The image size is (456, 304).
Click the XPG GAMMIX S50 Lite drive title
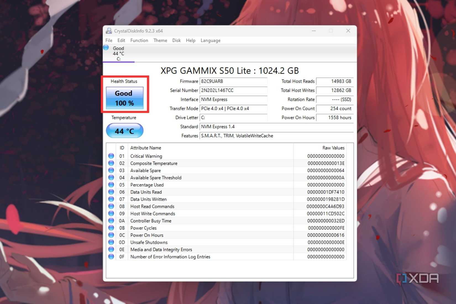point(230,71)
